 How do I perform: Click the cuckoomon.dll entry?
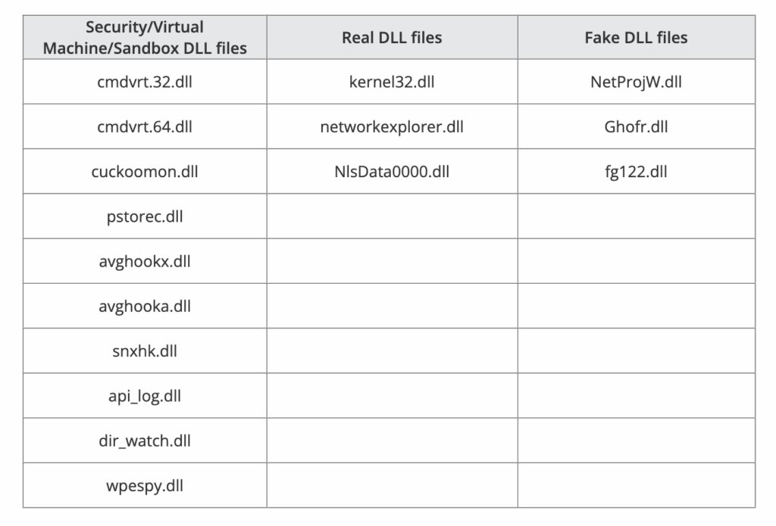click(145, 171)
